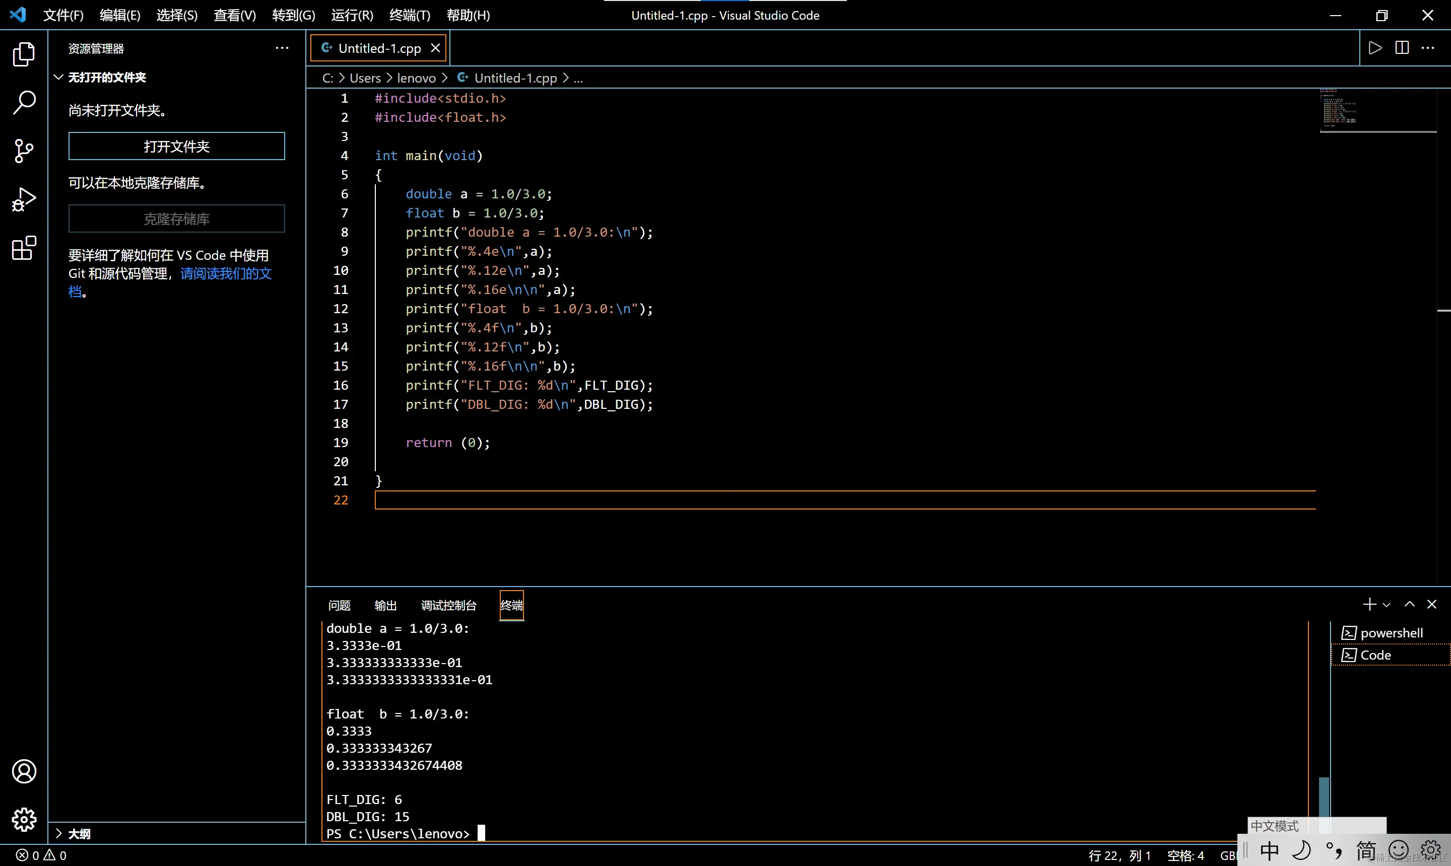Split the editor to the right
This screenshot has width=1451, height=866.
[1402, 48]
